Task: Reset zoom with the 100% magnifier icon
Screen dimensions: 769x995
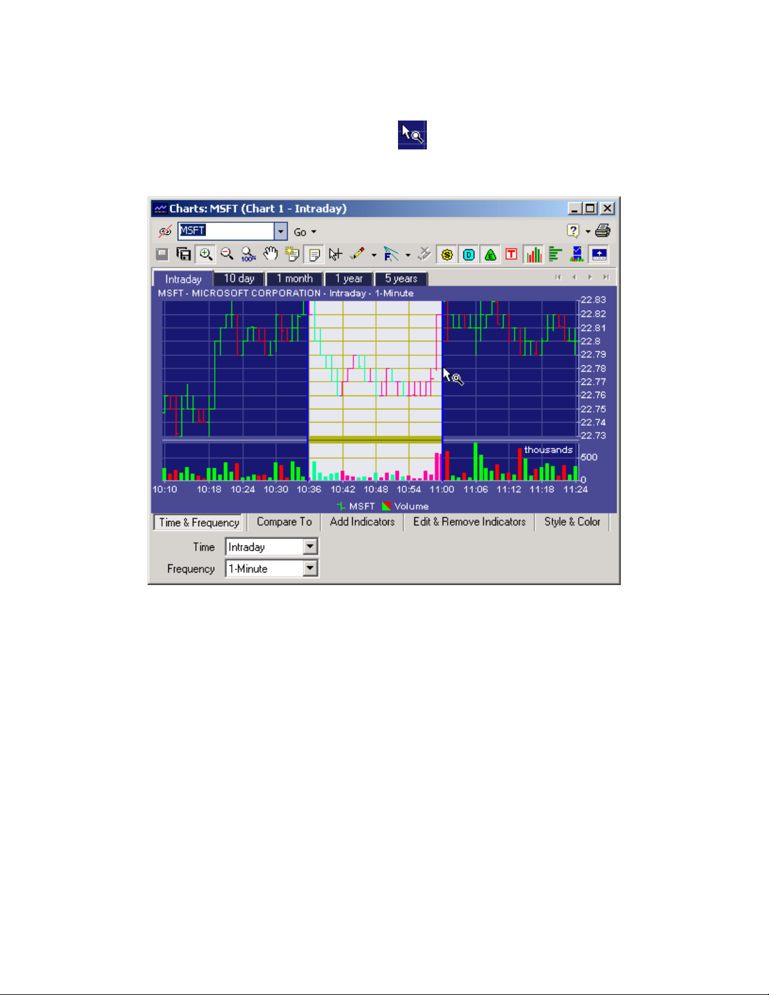Action: tap(249, 254)
